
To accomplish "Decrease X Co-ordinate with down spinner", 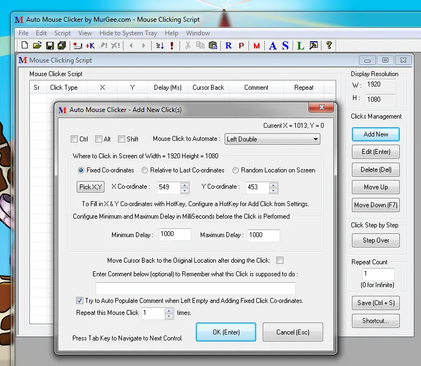I will (184, 190).
